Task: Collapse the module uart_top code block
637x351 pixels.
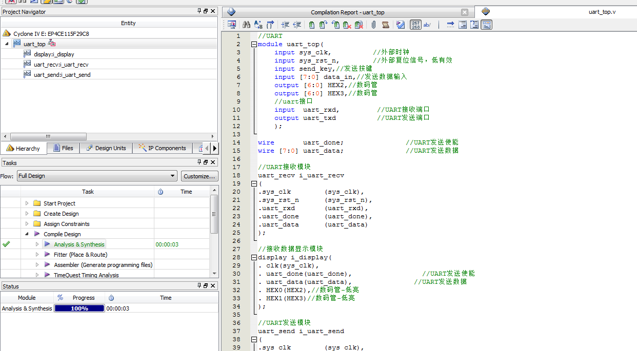Action: click(x=253, y=44)
